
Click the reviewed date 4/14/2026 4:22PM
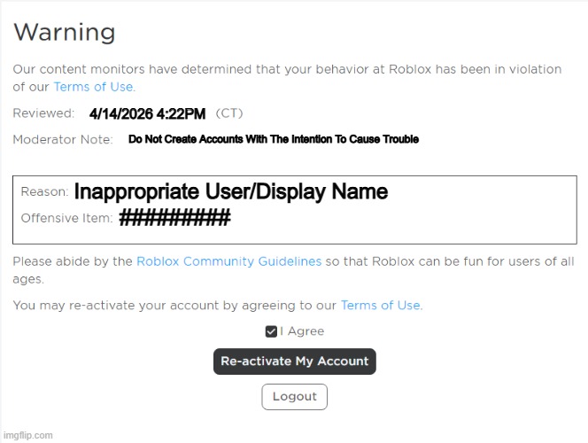(x=147, y=113)
